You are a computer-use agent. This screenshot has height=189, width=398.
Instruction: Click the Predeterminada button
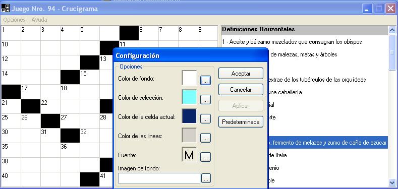point(241,122)
